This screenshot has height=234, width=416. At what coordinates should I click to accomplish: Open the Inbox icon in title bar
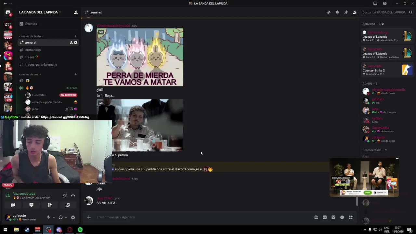click(x=375, y=3)
